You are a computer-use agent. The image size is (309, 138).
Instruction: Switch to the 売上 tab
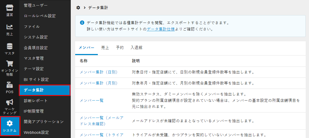coord(105,48)
